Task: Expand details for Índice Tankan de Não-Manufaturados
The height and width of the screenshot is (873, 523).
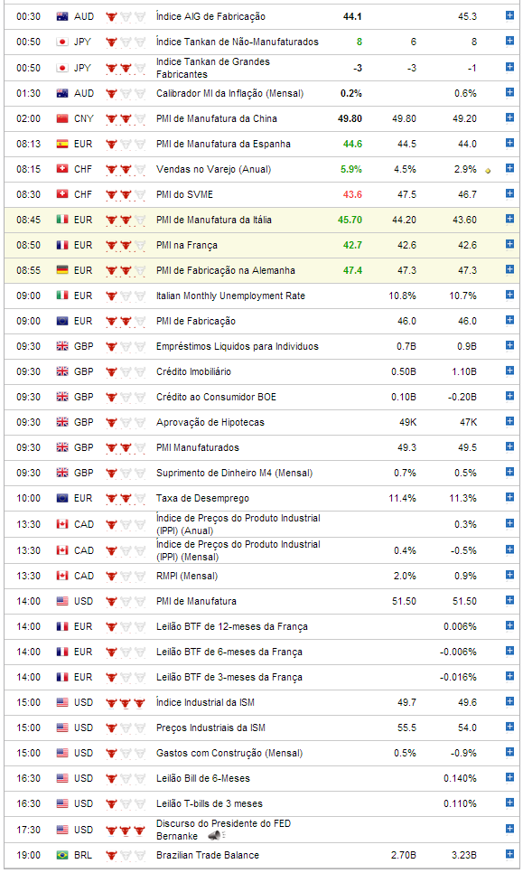Action: (509, 41)
